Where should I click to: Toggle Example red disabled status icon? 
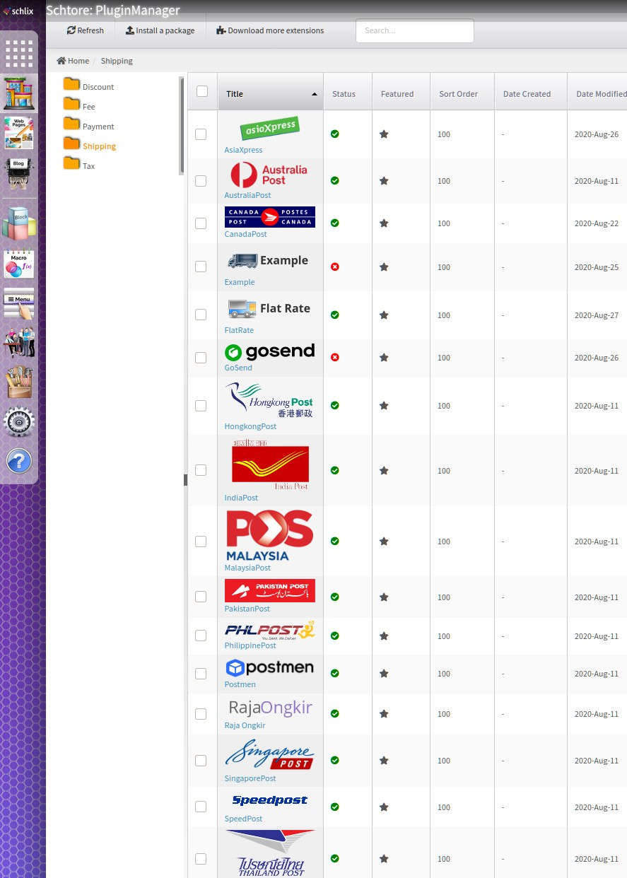point(335,267)
